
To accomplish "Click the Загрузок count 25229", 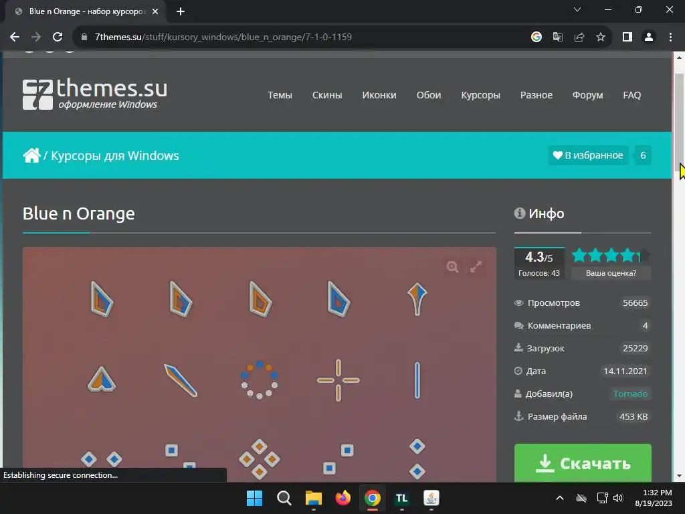I will click(x=635, y=348).
